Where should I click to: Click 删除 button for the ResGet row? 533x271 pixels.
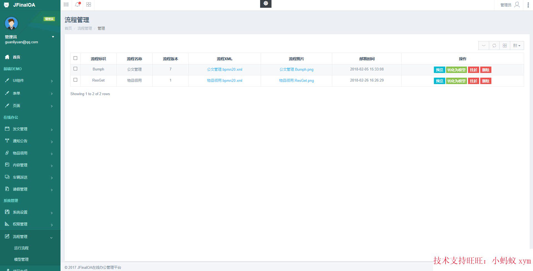486,81
